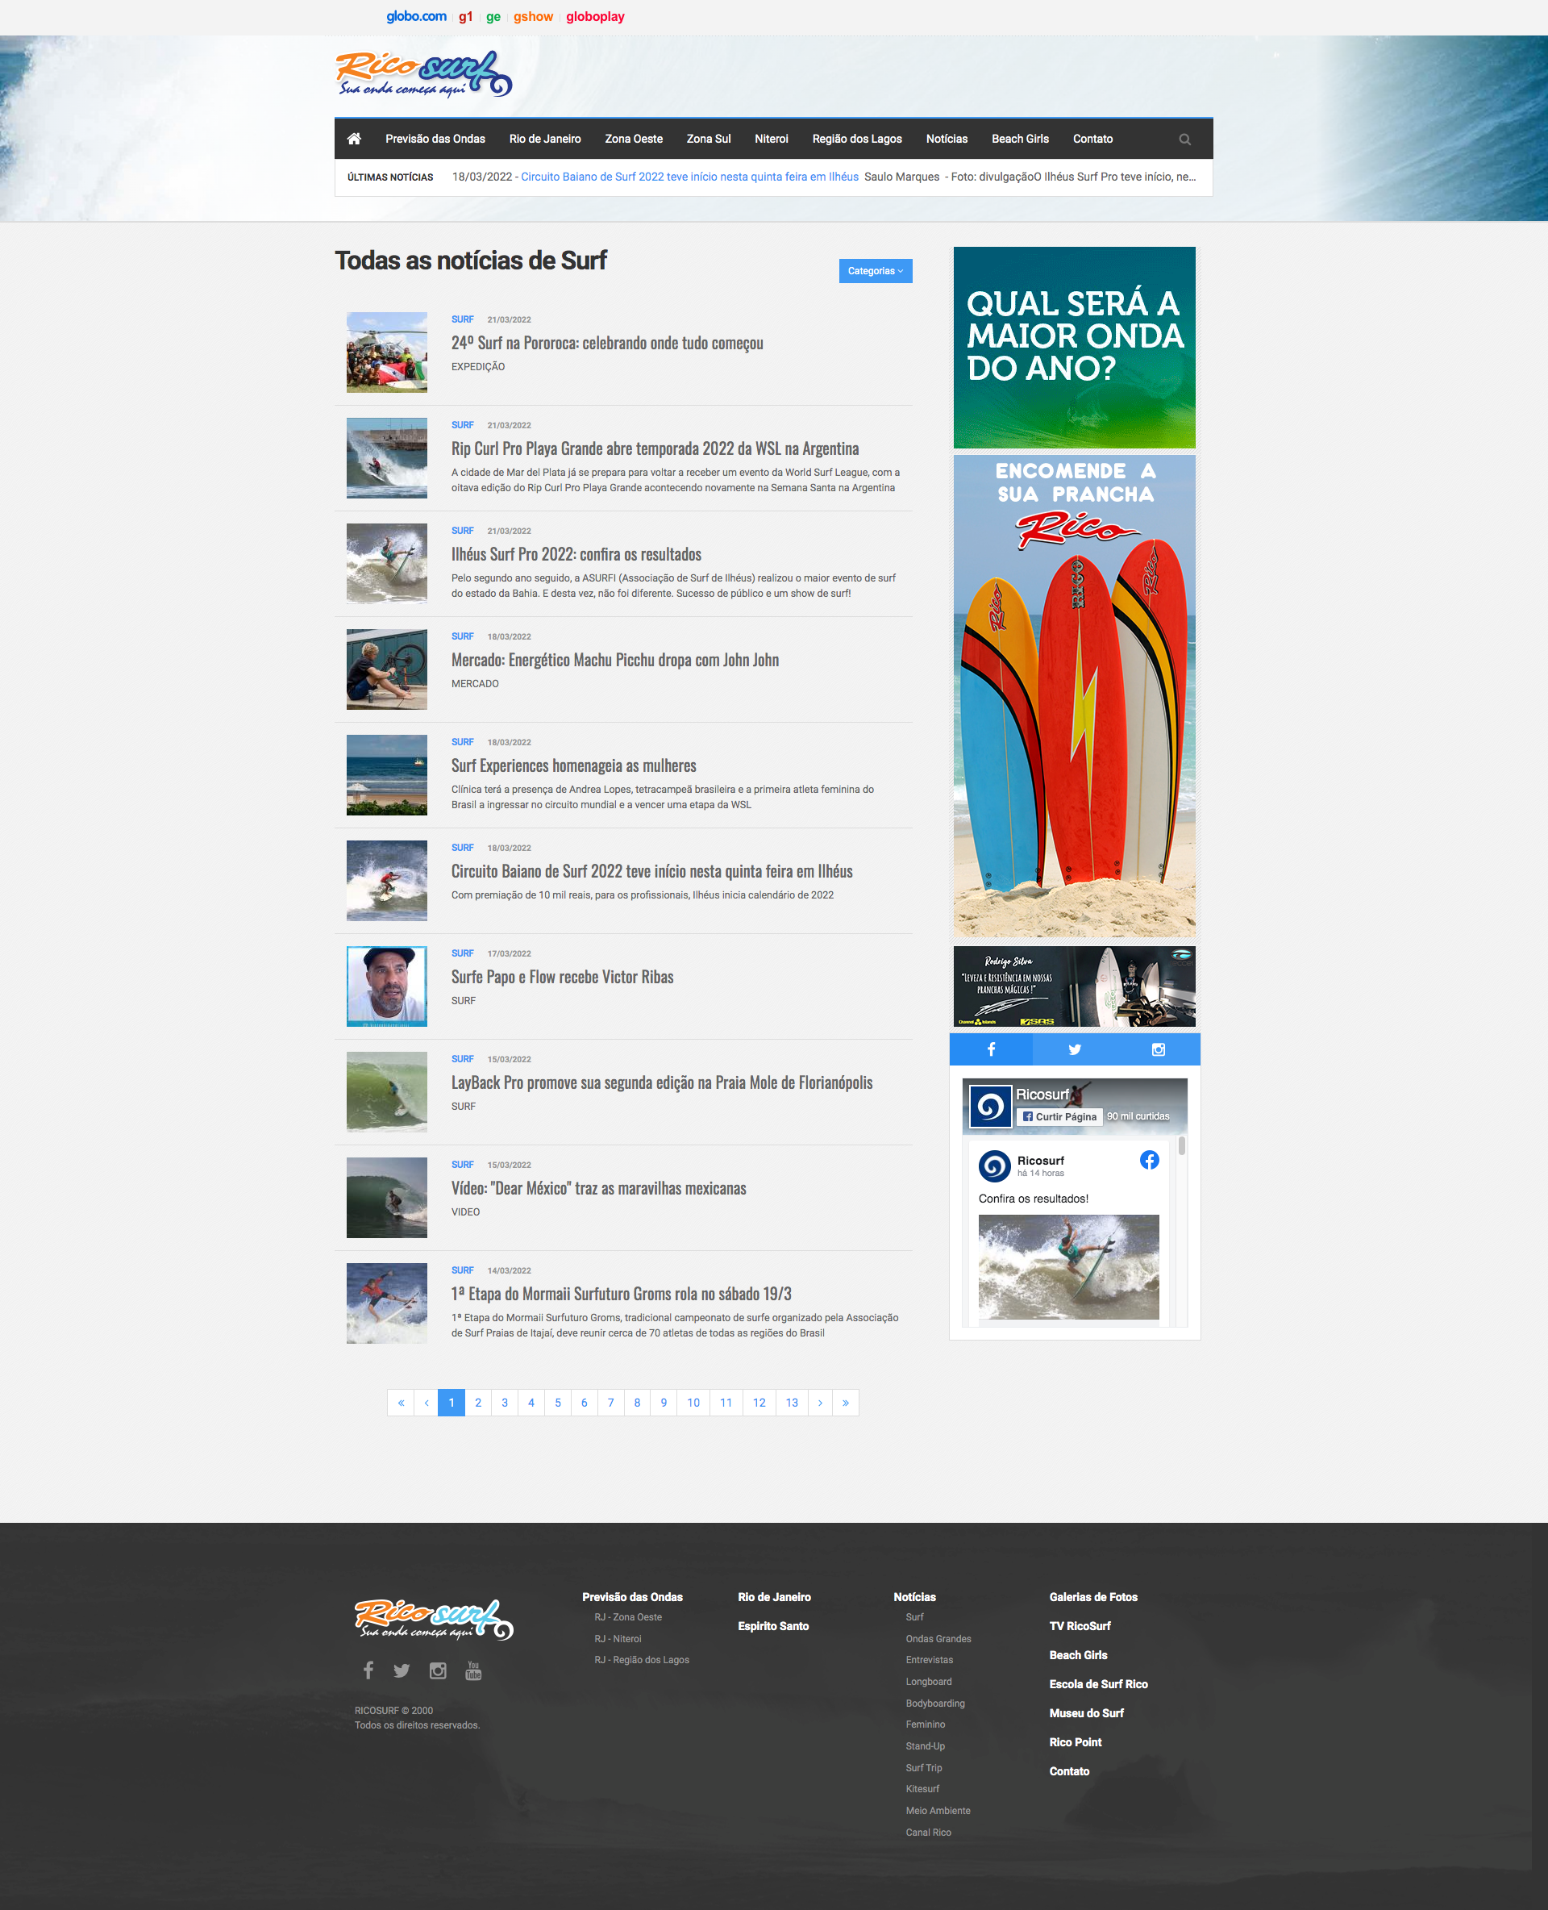
Task: Select the Instagram tab in sidebar widget
Action: tap(1158, 1049)
